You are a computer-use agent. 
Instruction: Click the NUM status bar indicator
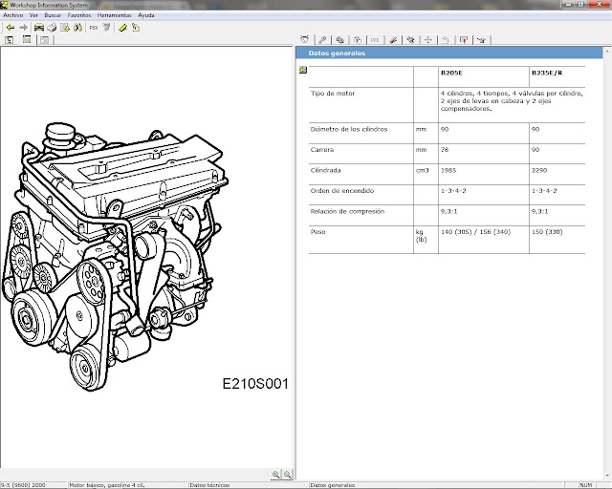coord(585,485)
